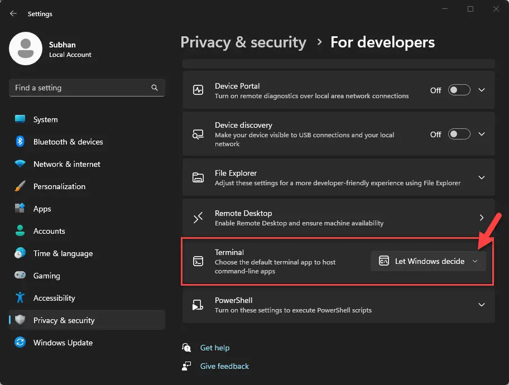Click the Gaming controller icon
The width and height of the screenshot is (509, 385).
pos(20,275)
